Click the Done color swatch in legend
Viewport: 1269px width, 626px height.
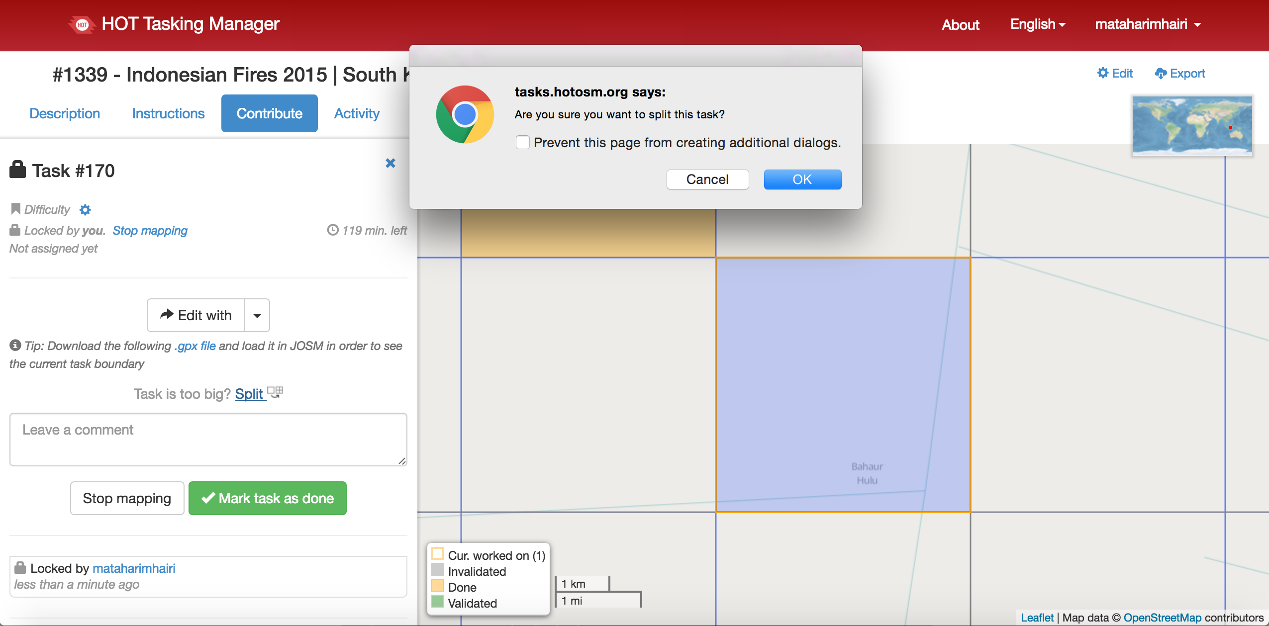(438, 586)
